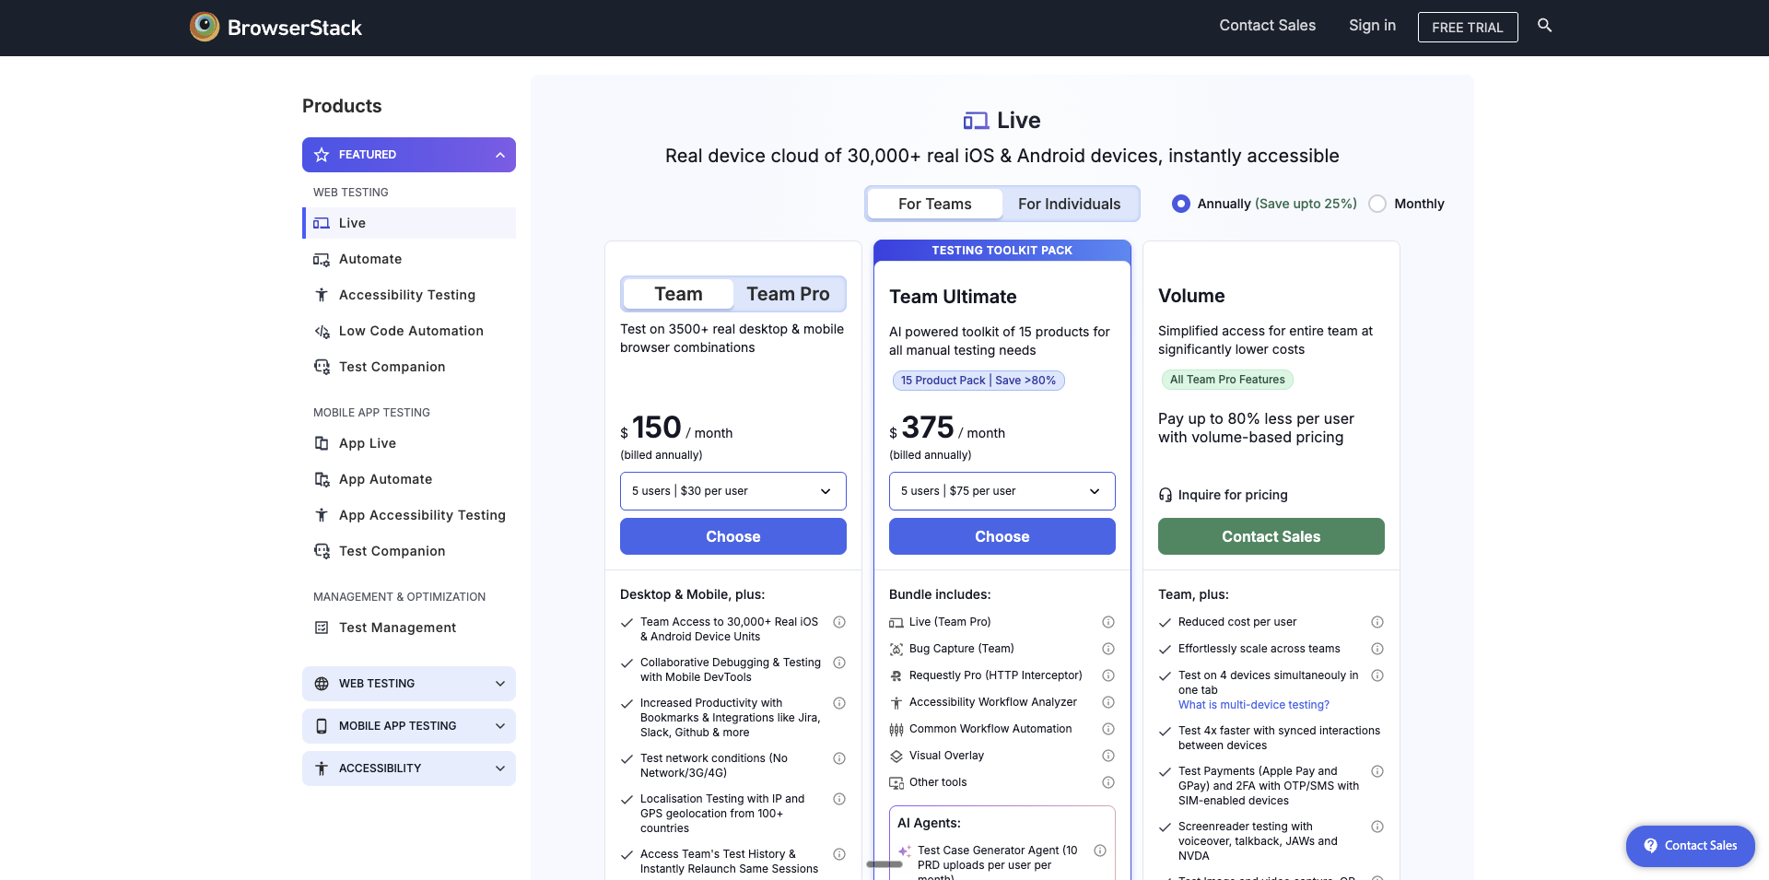This screenshot has height=880, width=1769.
Task: Open the search magnifier icon
Action: [x=1545, y=26]
